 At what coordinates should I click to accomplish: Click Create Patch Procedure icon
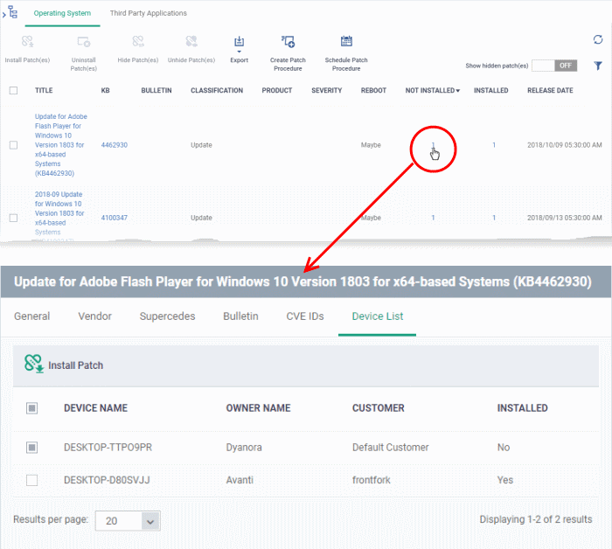pyautogui.click(x=288, y=41)
